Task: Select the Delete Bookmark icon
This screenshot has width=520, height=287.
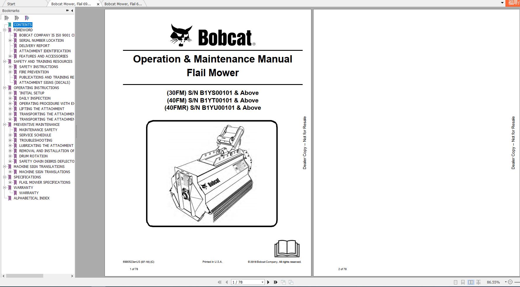Action: (x=6, y=18)
